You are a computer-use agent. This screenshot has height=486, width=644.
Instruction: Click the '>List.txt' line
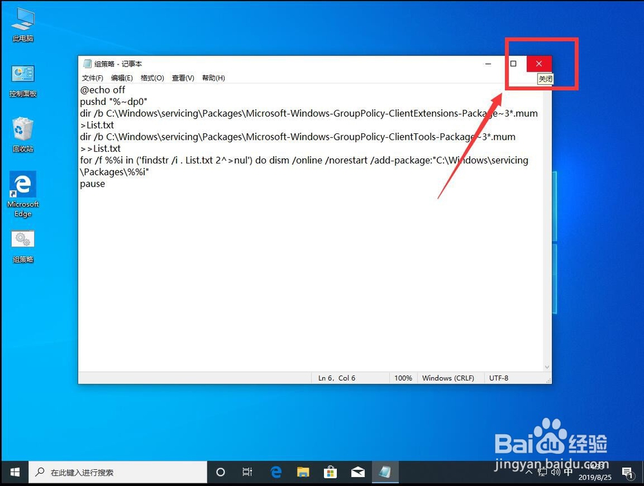(x=97, y=125)
